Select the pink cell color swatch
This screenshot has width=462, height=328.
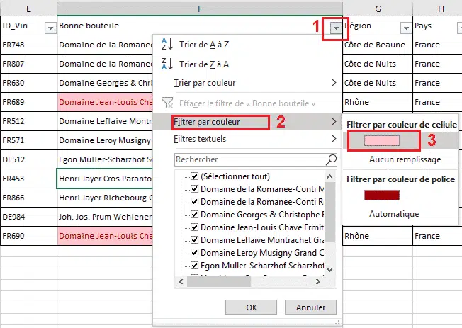(x=382, y=141)
